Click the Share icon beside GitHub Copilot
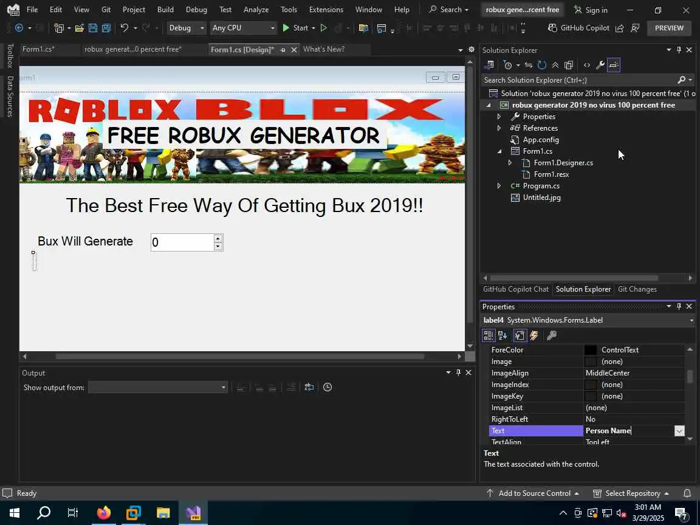Viewport: 700px width, 525px height. (x=619, y=28)
